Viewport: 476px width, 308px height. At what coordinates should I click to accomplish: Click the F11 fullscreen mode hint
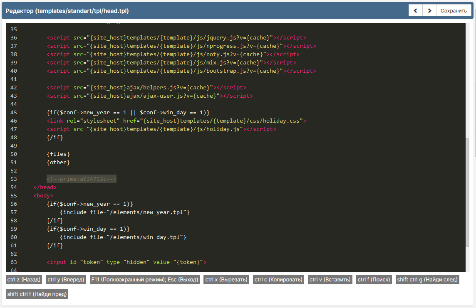[x=145, y=279]
